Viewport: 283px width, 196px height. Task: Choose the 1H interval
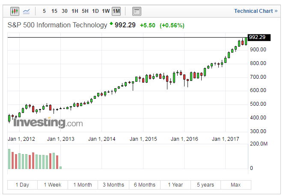74,11
